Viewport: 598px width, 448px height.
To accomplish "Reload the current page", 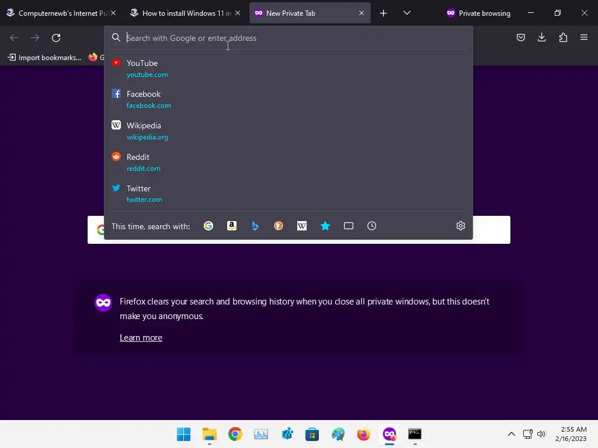I will point(56,38).
